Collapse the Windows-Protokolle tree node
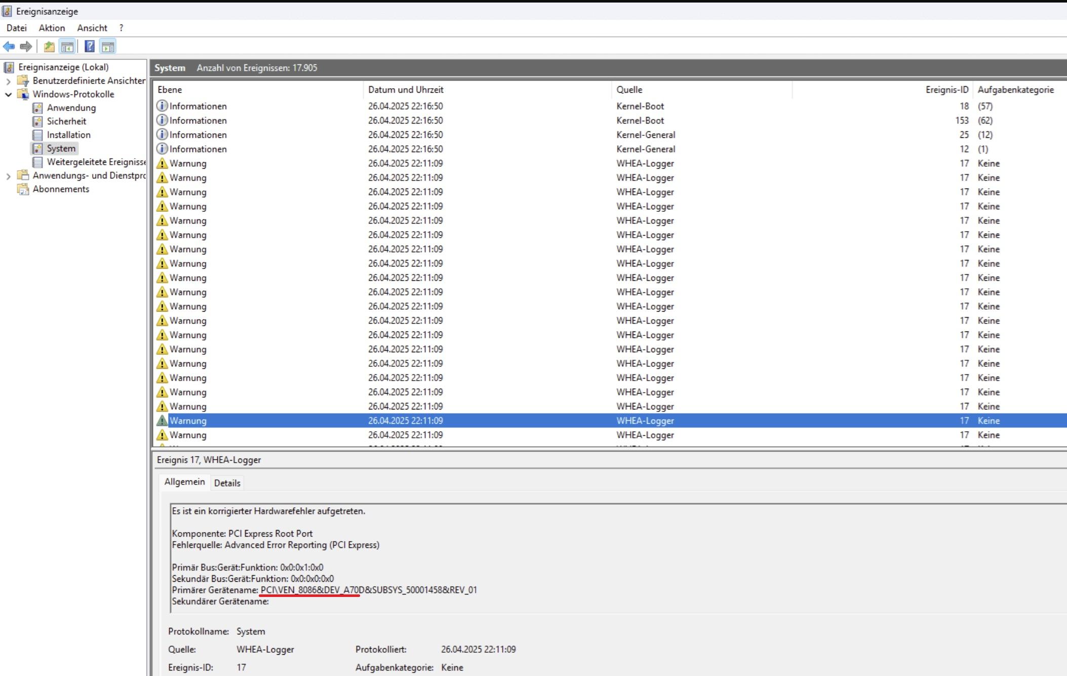 tap(8, 94)
